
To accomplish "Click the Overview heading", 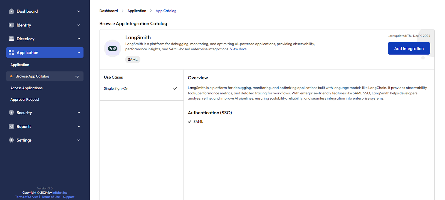I will tap(198, 78).
